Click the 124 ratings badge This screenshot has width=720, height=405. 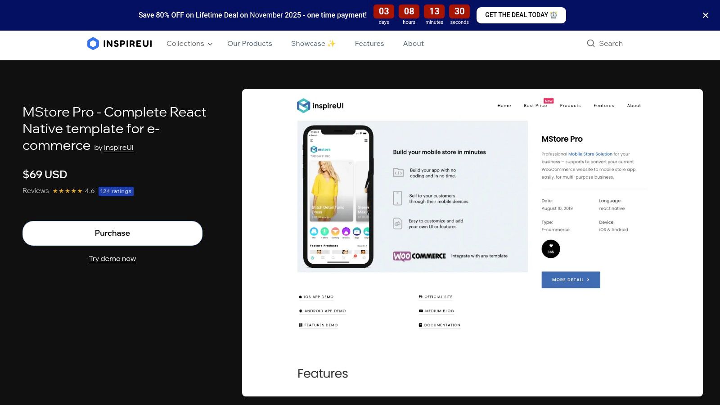116,191
